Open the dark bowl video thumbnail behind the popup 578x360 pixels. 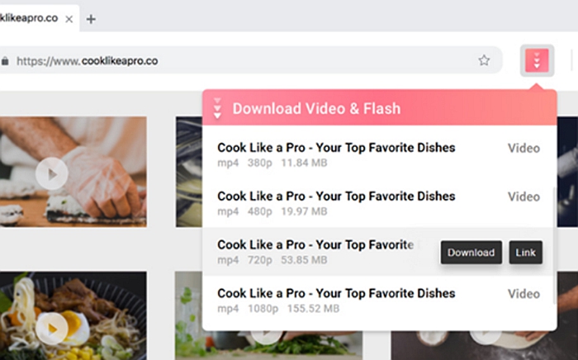click(x=189, y=172)
